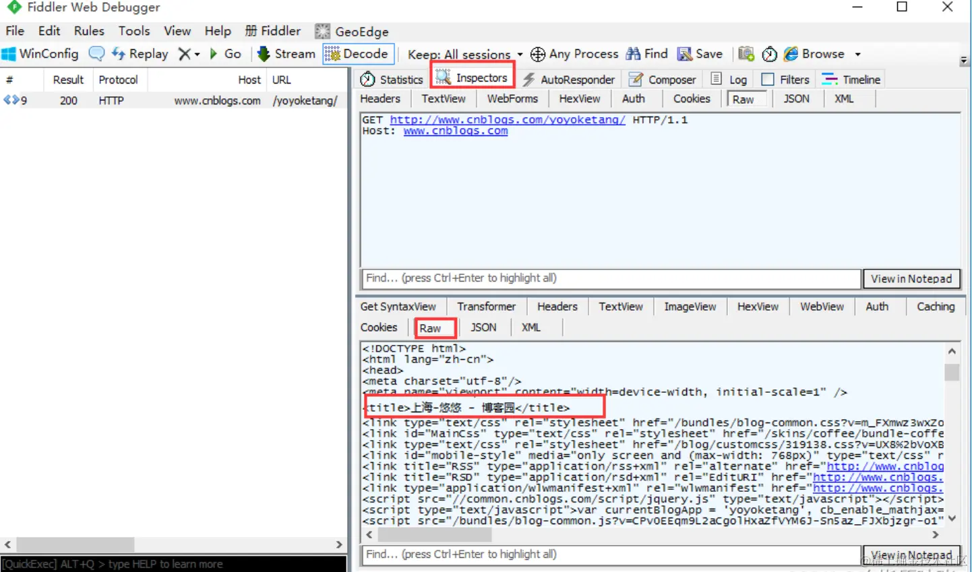Click the session list horizontal scrollbar thumb

[75, 544]
